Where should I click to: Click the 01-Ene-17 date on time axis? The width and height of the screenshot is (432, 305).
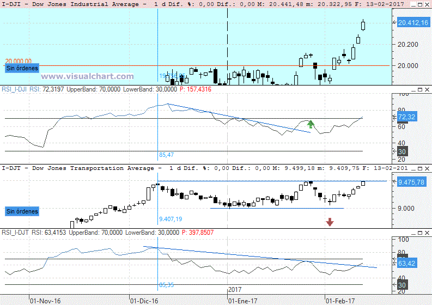(x=243, y=301)
